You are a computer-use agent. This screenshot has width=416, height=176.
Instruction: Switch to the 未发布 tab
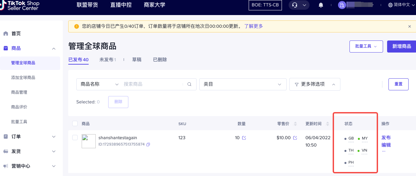pos(108,60)
